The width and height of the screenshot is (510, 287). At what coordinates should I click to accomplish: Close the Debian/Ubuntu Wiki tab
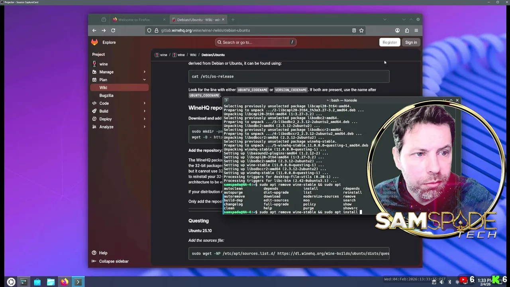pos(223,20)
